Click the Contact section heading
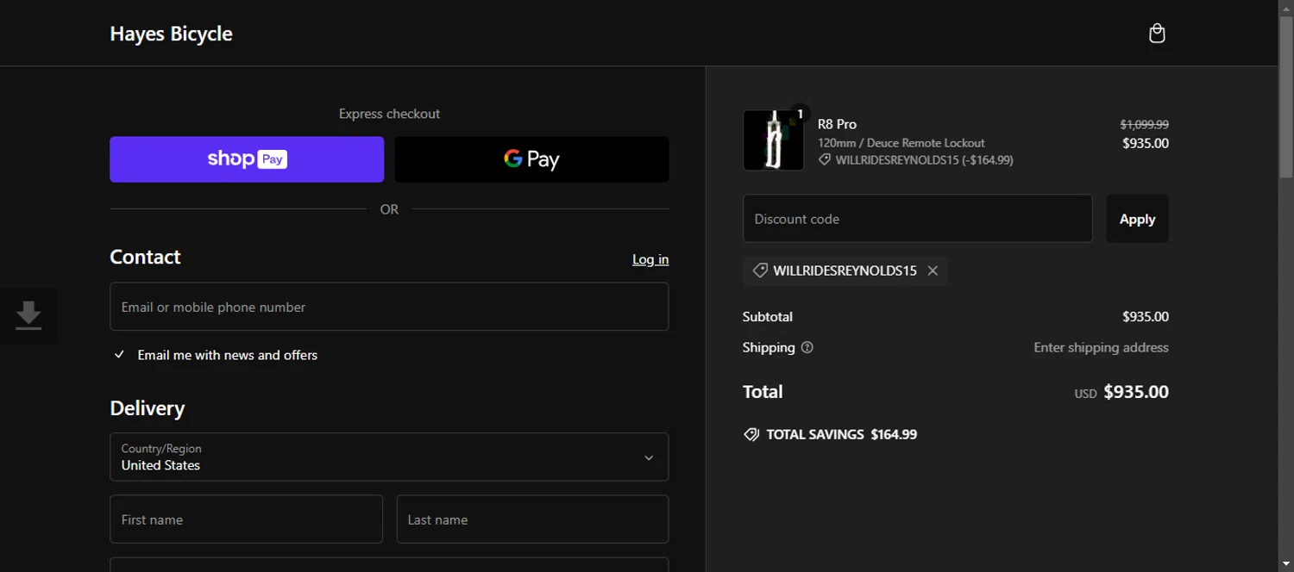This screenshot has height=572, width=1294. pyautogui.click(x=145, y=257)
